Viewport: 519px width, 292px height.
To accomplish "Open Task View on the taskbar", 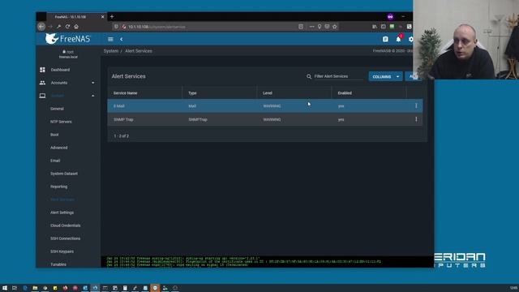I will tap(15, 288).
